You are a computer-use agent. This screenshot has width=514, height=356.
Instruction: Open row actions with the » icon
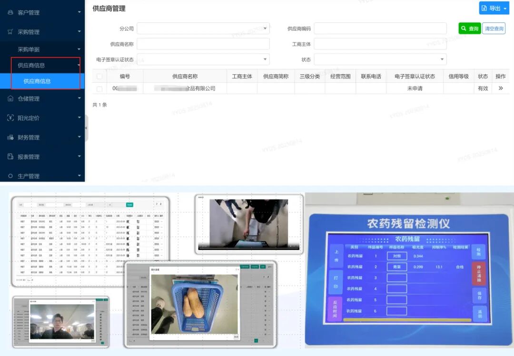[501, 88]
